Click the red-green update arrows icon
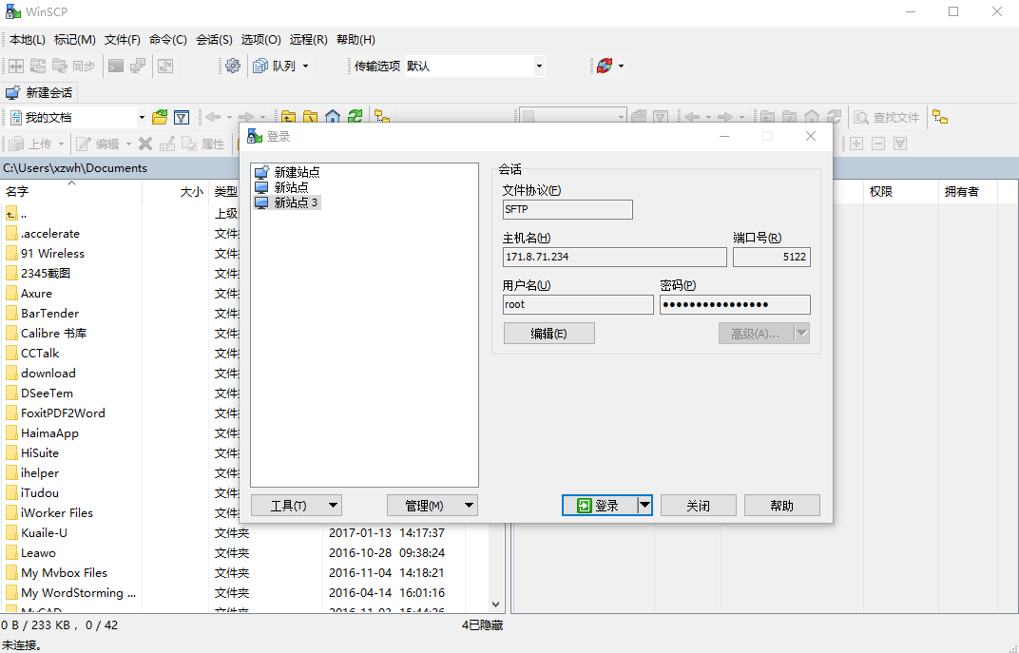 pyautogui.click(x=605, y=66)
